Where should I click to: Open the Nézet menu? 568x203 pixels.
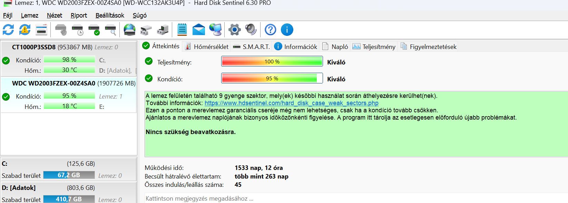(x=55, y=16)
